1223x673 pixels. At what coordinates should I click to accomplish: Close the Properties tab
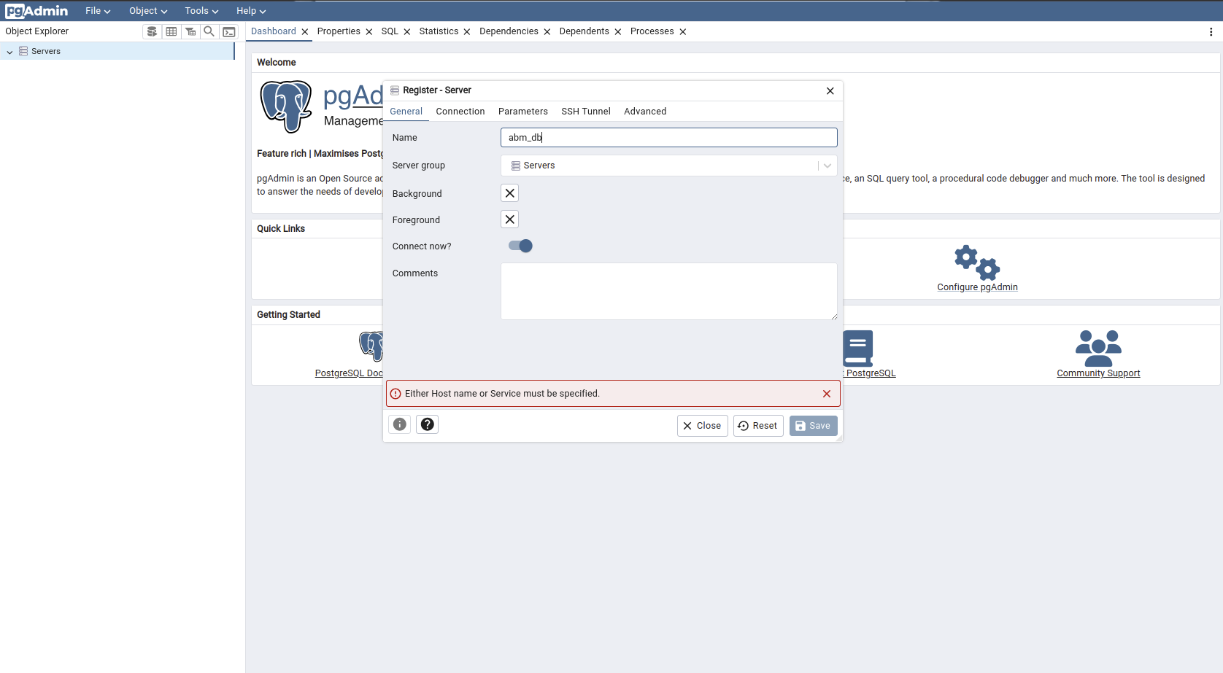tap(369, 32)
